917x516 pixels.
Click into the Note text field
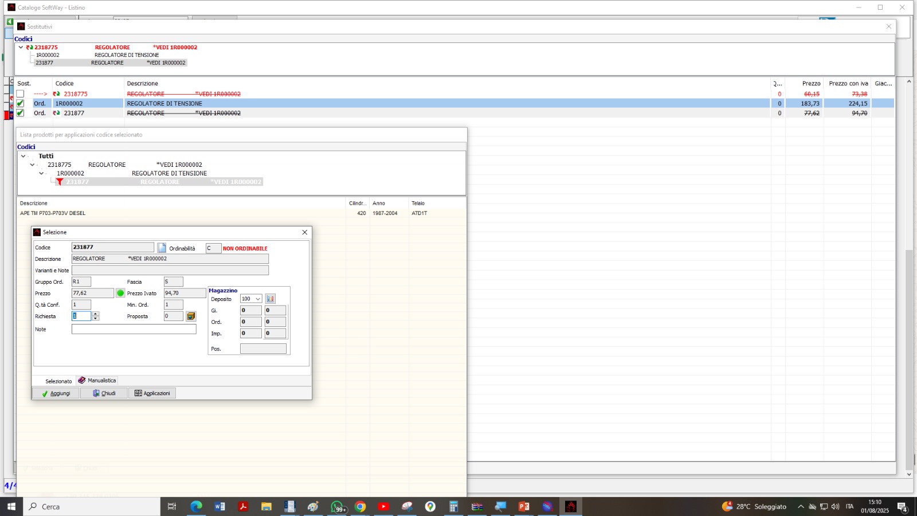point(134,329)
